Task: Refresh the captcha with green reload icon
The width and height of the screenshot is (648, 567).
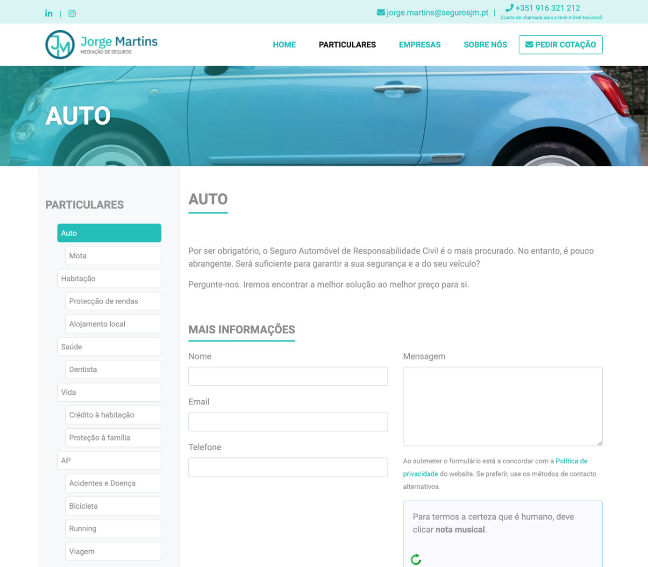Action: [416, 559]
